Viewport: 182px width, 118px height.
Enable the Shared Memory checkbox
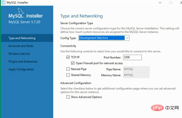click(68, 75)
